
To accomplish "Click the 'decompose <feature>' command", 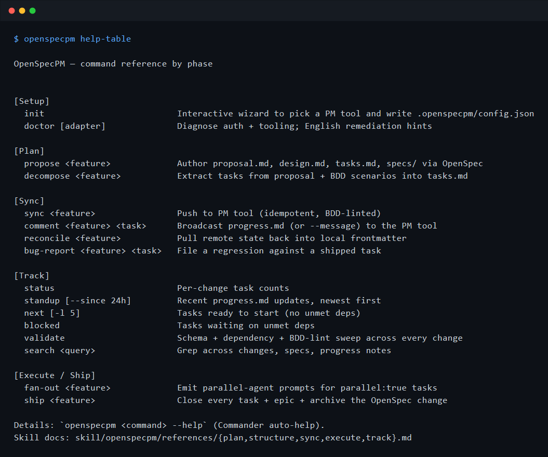I will pos(72,176).
